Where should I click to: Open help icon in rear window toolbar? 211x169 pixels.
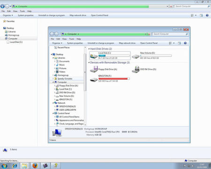pos(207,15)
